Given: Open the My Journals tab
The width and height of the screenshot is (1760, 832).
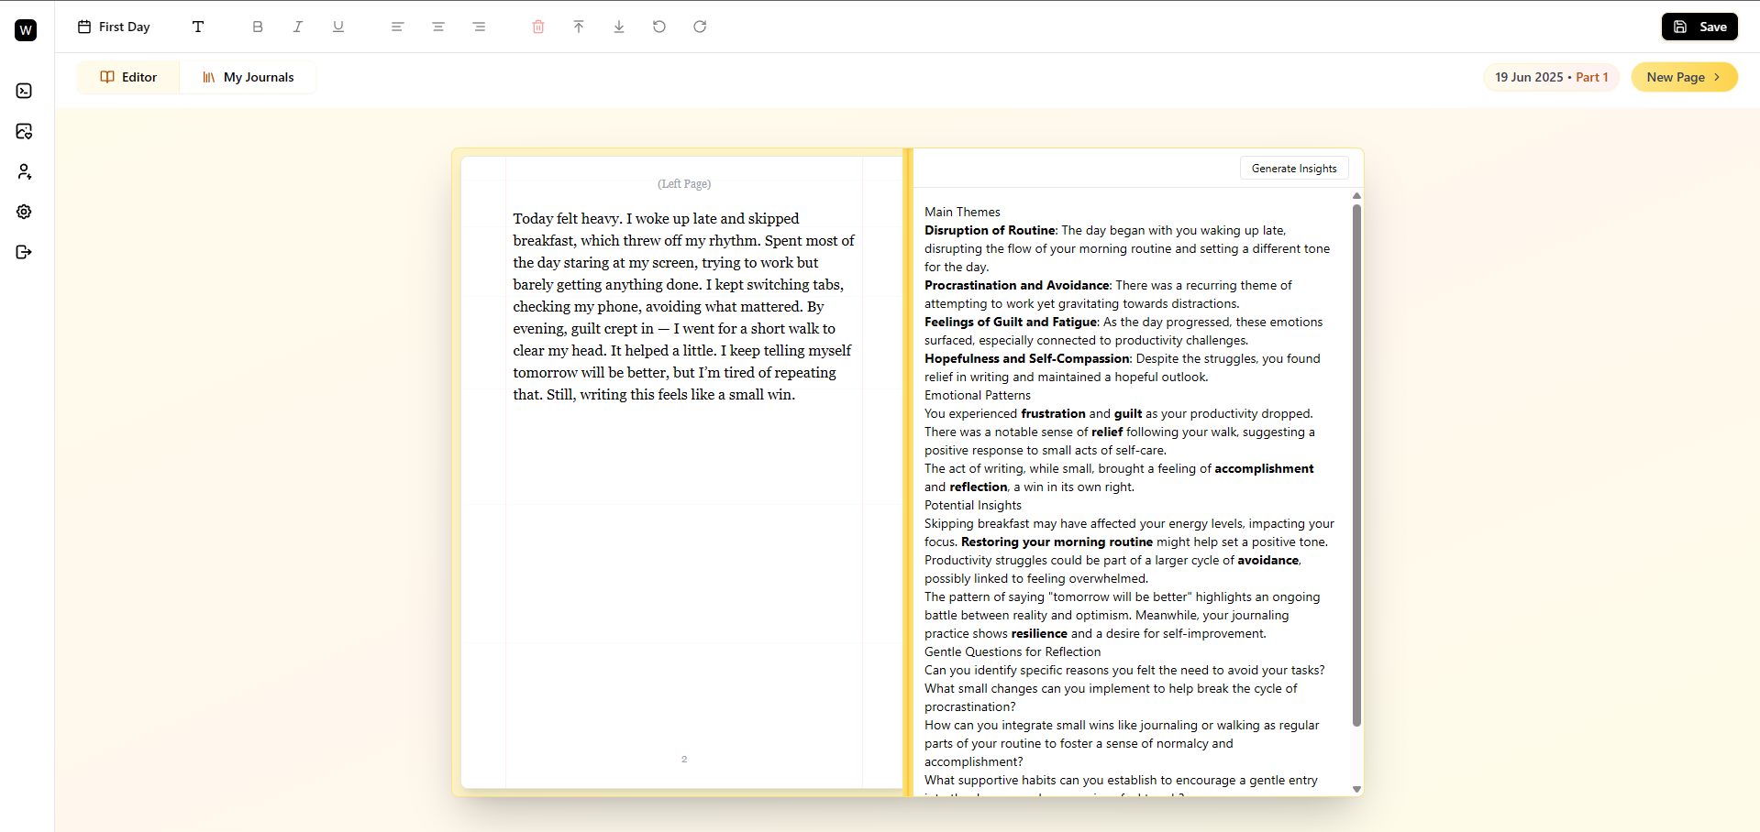Looking at the screenshot, I should point(248,77).
